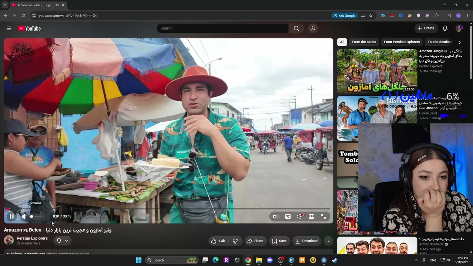Screen dimensions: 473x266
Task: Click the Windows taskbar search box
Action: [x=172, y=260]
